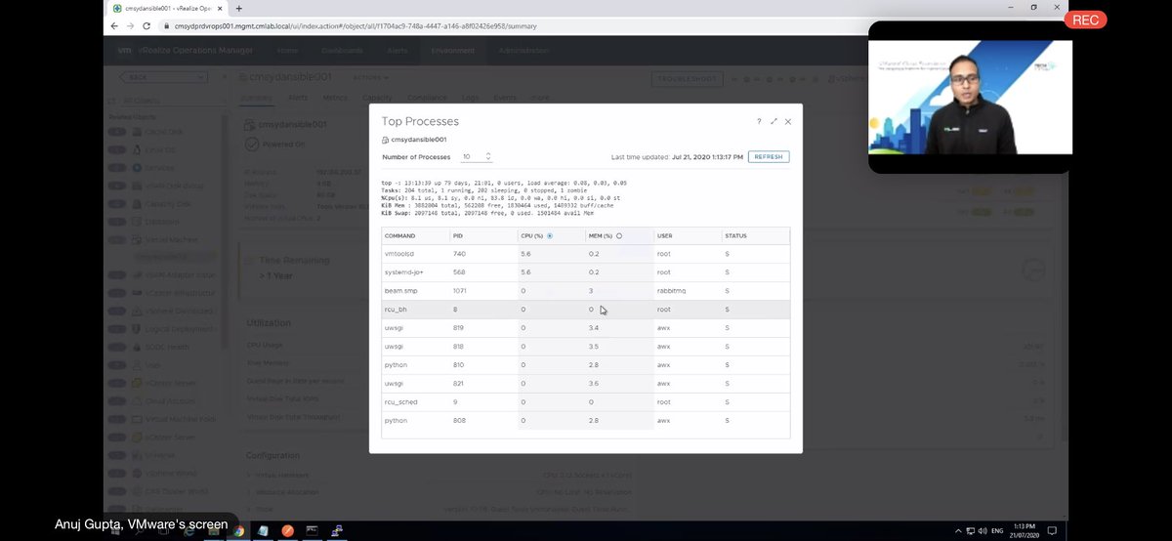This screenshot has height=541, width=1172.
Task: Expand the Top Processes dialog to full size
Action: (774, 122)
